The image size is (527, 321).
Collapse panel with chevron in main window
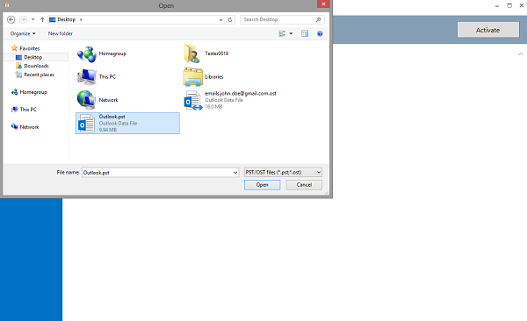521,53
